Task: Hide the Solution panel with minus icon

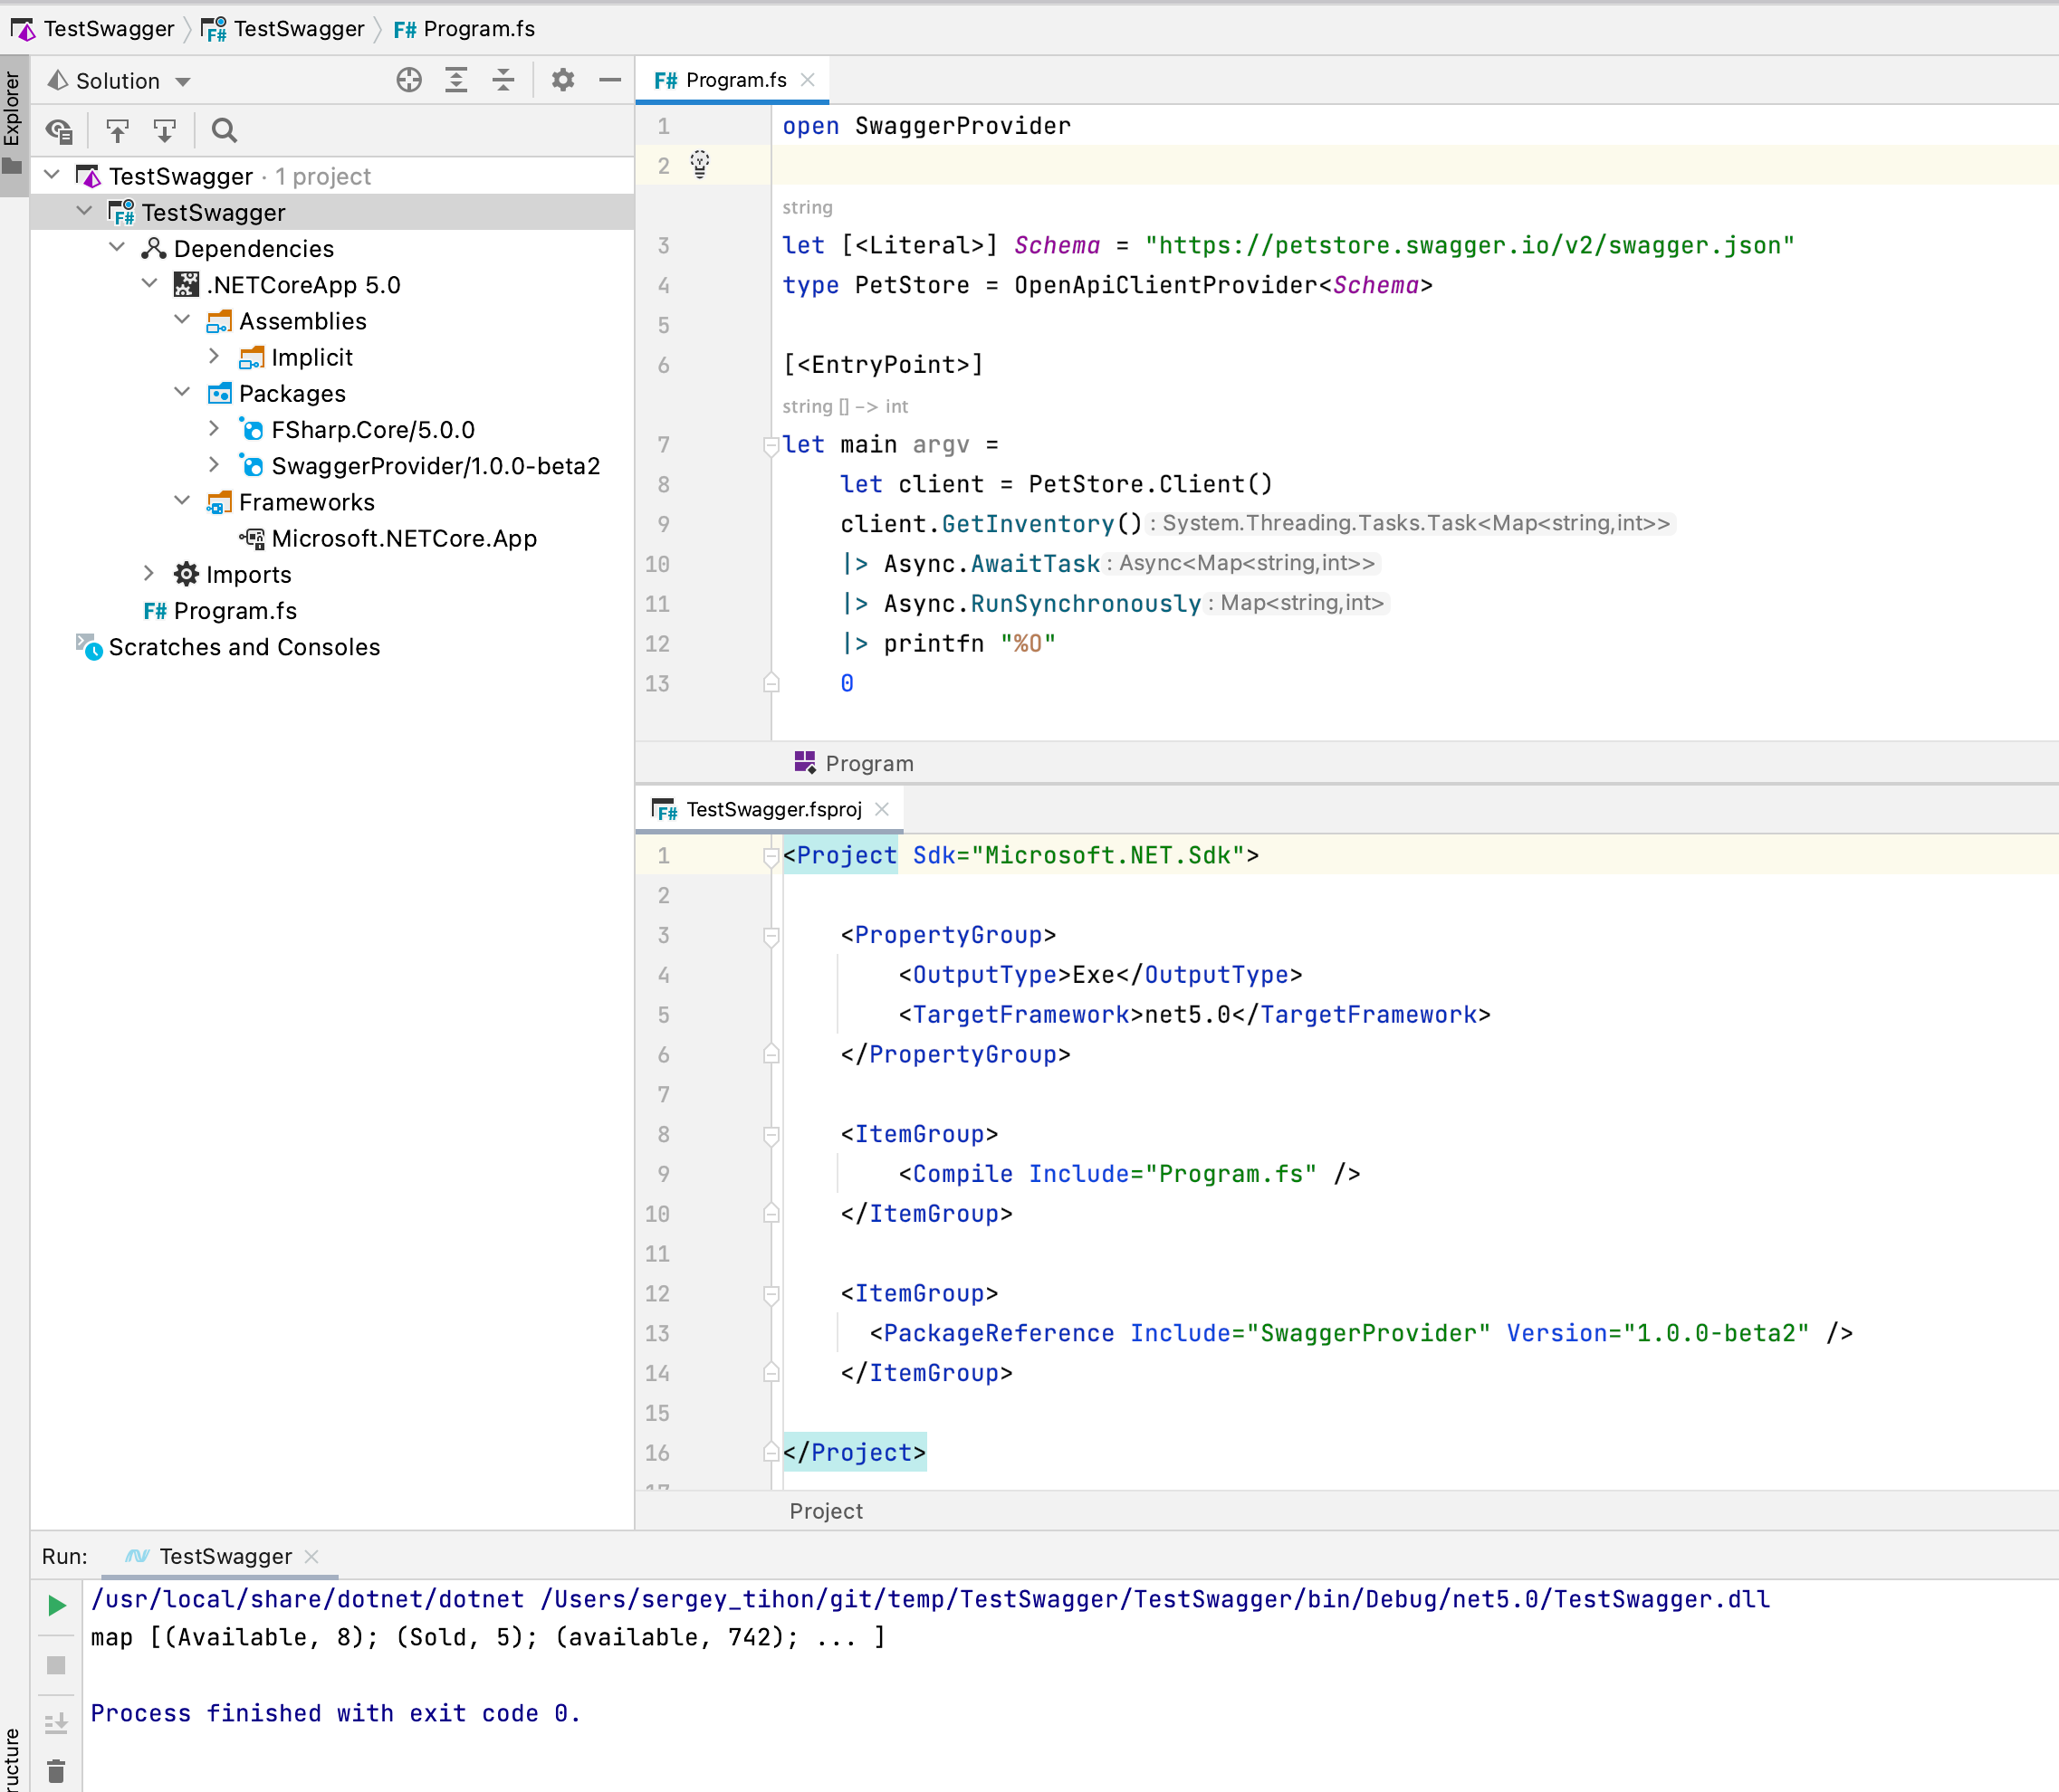Action: (610, 80)
